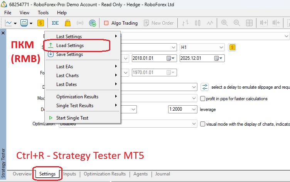Switch to the Overview tab
This screenshot has width=290, height=182.
tap(22, 174)
